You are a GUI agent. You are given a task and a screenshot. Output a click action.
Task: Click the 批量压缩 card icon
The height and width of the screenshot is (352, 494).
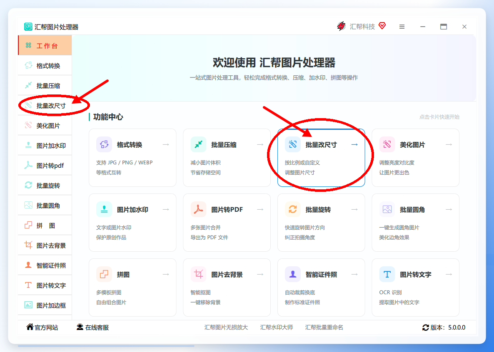[x=199, y=144]
